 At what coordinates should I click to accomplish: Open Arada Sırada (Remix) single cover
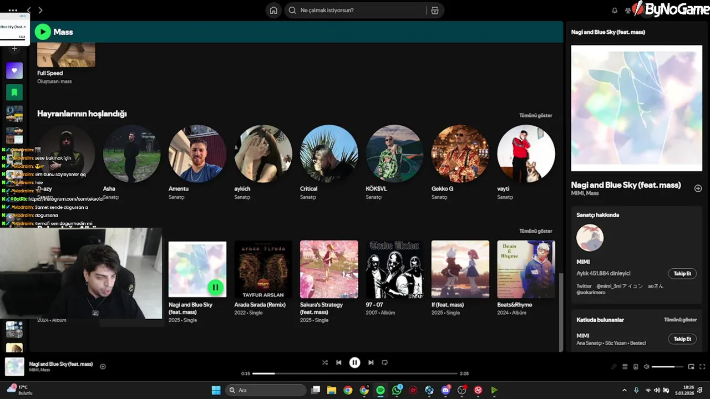coord(263,269)
